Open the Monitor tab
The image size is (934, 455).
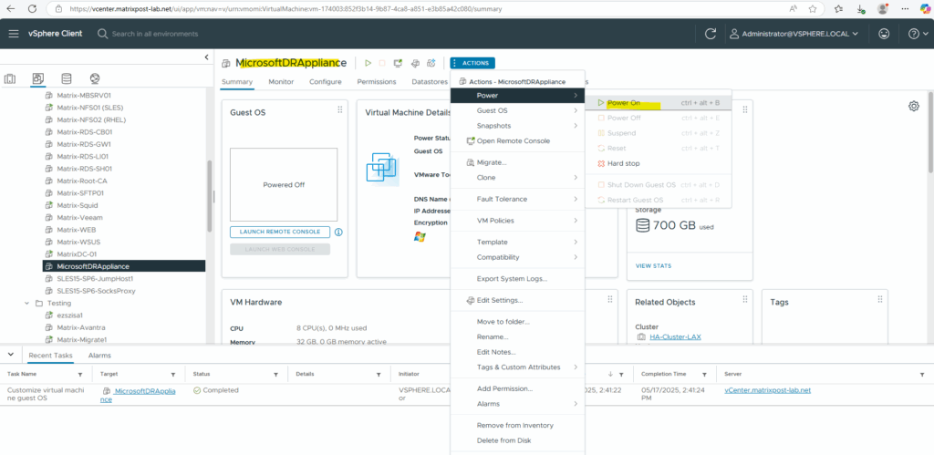coord(281,81)
